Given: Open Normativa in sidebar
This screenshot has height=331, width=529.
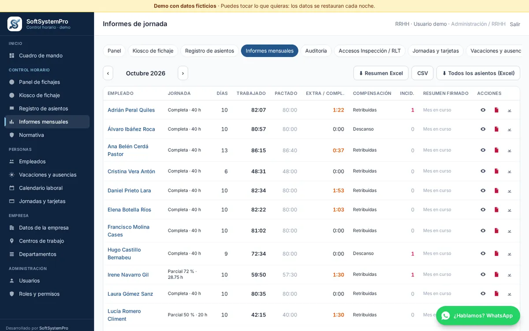Looking at the screenshot, I should (47, 135).
